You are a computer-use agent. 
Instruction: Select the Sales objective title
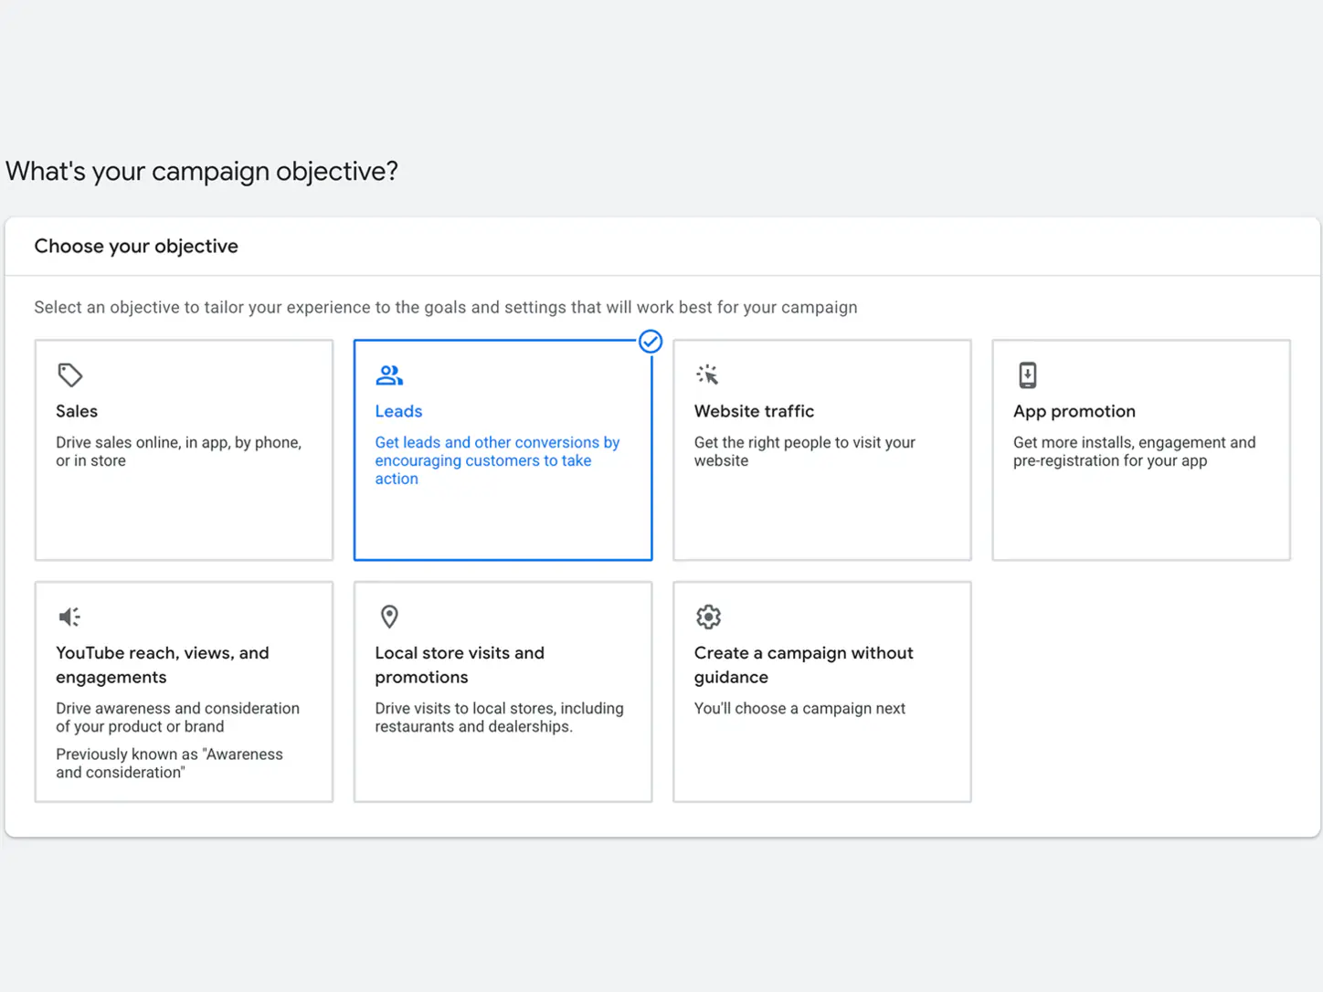point(77,411)
